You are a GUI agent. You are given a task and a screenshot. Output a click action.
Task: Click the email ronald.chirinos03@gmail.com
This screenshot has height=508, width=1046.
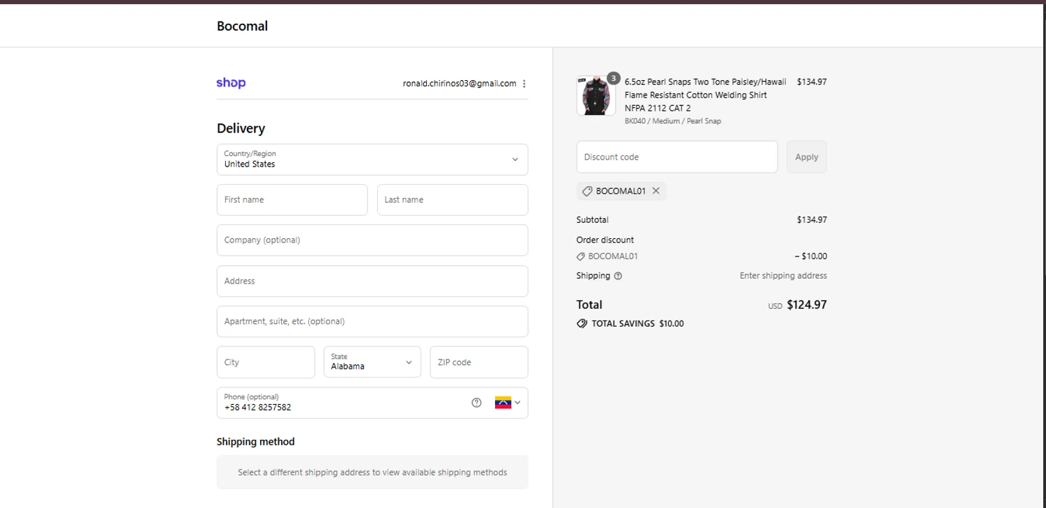460,84
